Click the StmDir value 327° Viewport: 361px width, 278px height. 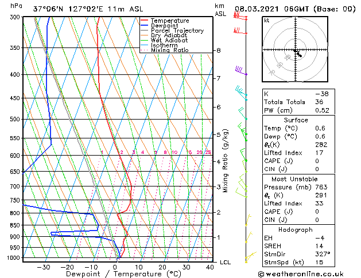(x=323, y=254)
